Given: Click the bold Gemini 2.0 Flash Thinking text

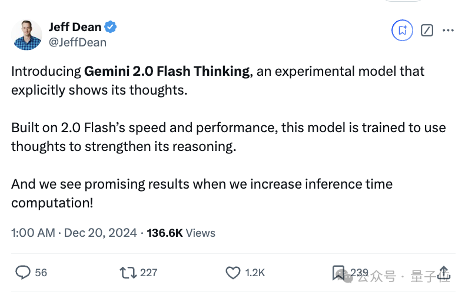Looking at the screenshot, I should pos(167,72).
